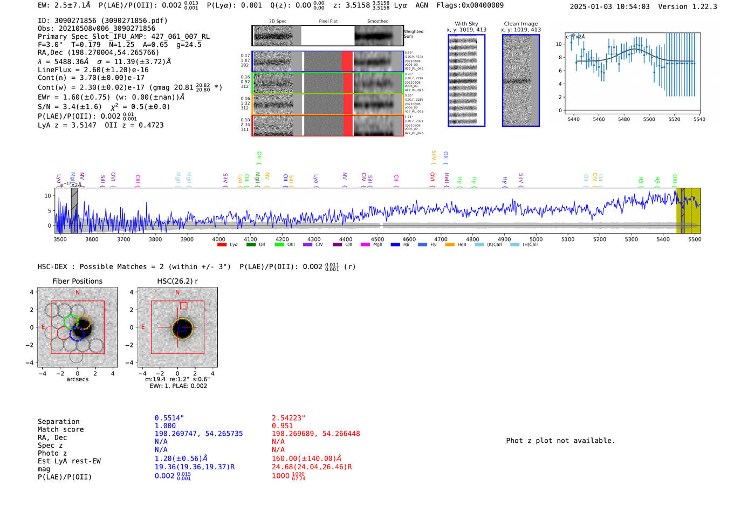Click the 'Flags:0x00400009' header text
This screenshot has height=514, width=755.
pyautogui.click(x=470, y=5)
